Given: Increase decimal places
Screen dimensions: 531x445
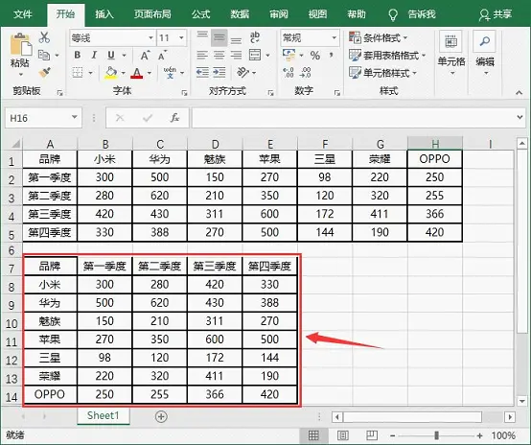Looking at the screenshot, I should coord(289,72).
